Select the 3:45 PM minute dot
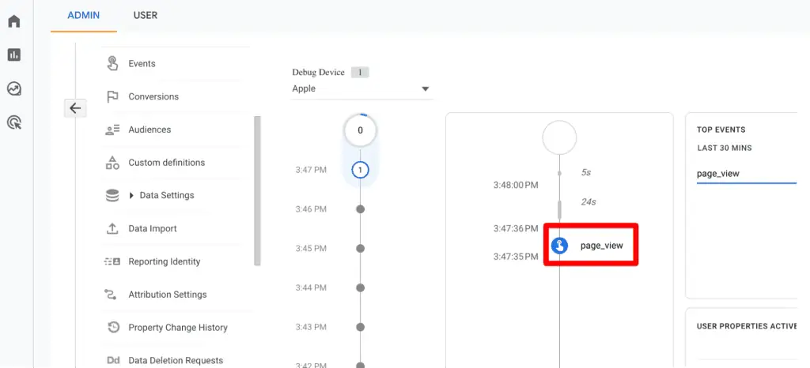Viewport: 810px width, 368px height. click(x=361, y=248)
